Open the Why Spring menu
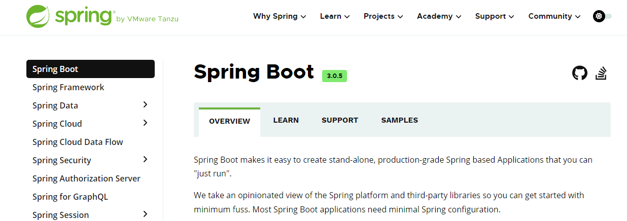This screenshot has width=627, height=221. pos(280,16)
